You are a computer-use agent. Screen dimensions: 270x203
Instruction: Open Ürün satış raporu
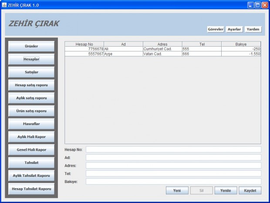pos(31,111)
